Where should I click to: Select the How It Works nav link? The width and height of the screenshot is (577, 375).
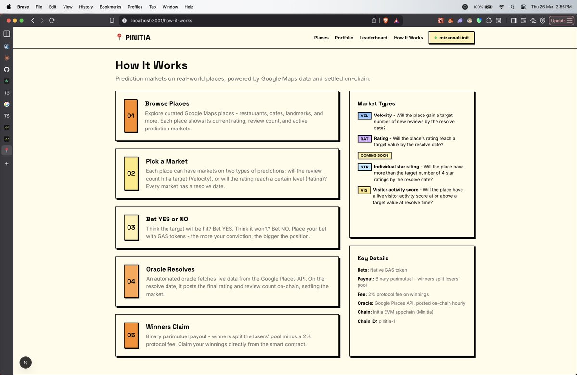pyautogui.click(x=408, y=38)
